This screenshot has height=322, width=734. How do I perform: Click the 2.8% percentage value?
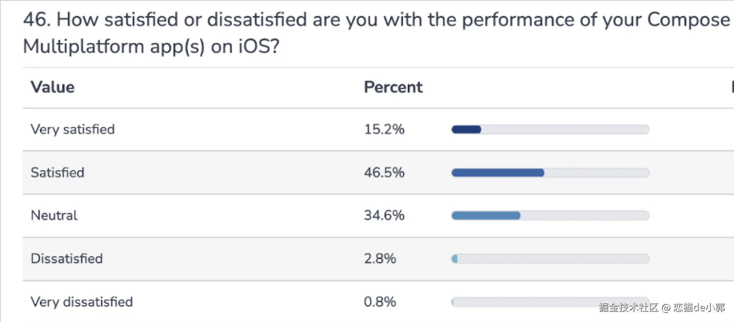380,258
